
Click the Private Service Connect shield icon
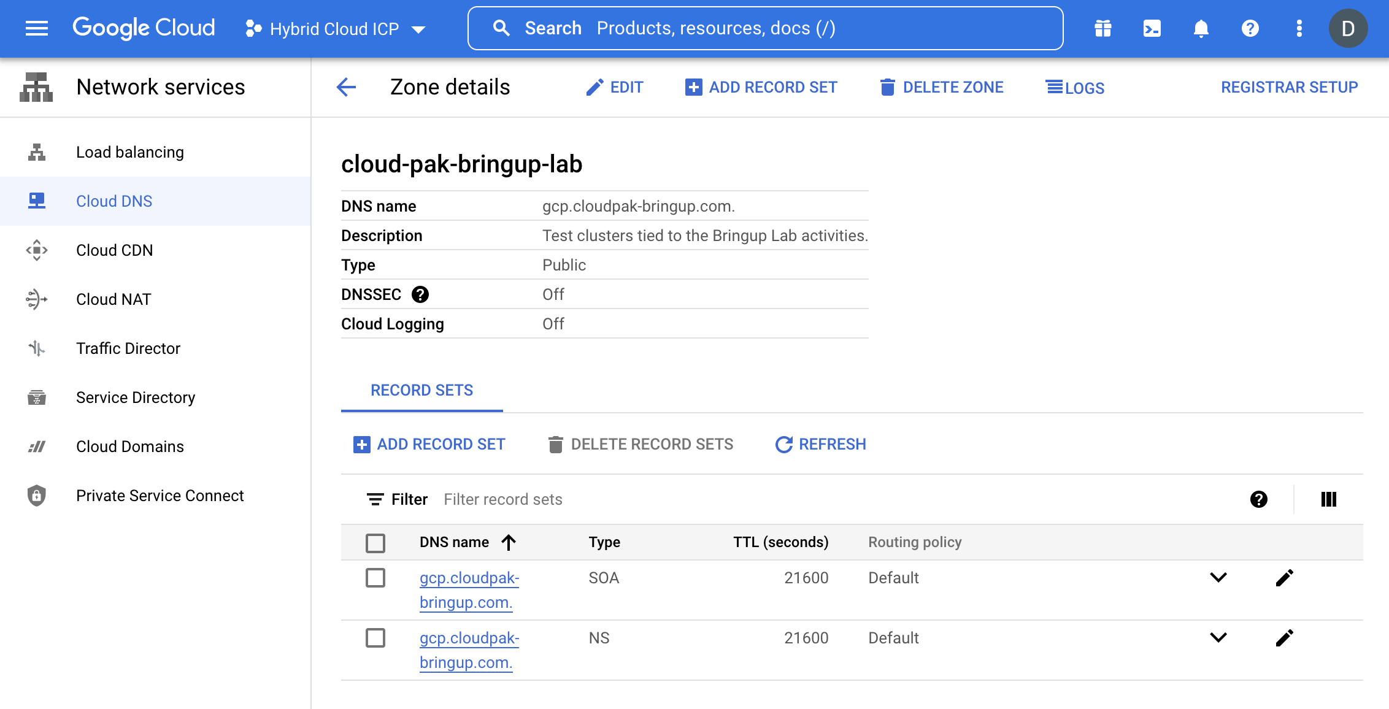point(37,496)
